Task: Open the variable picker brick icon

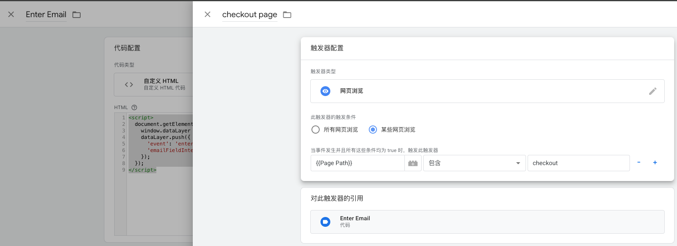Action: pyautogui.click(x=413, y=163)
